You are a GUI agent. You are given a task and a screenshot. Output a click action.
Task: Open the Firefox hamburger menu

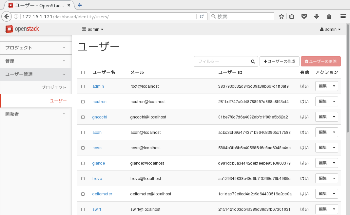(x=343, y=16)
